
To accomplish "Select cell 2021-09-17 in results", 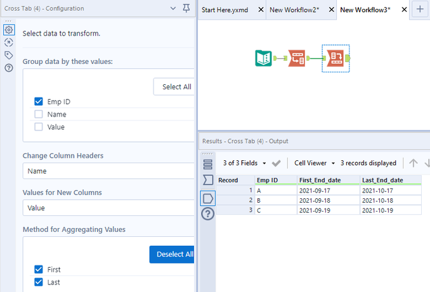I will tap(329, 191).
